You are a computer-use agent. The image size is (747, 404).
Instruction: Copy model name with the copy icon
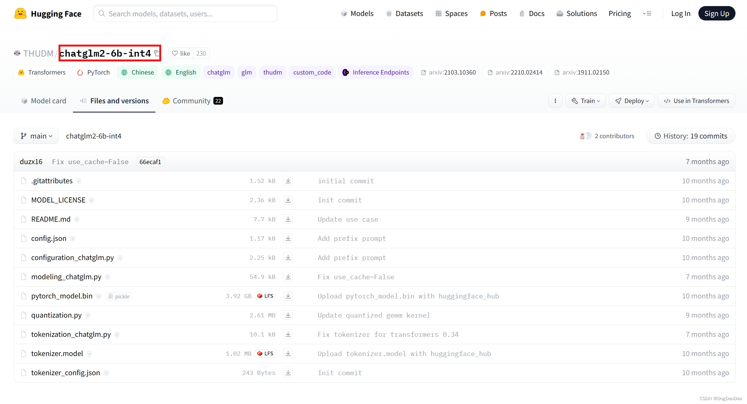(157, 53)
